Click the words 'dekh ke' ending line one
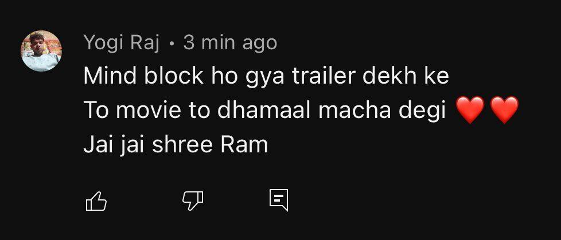561x240 pixels. click(407, 76)
